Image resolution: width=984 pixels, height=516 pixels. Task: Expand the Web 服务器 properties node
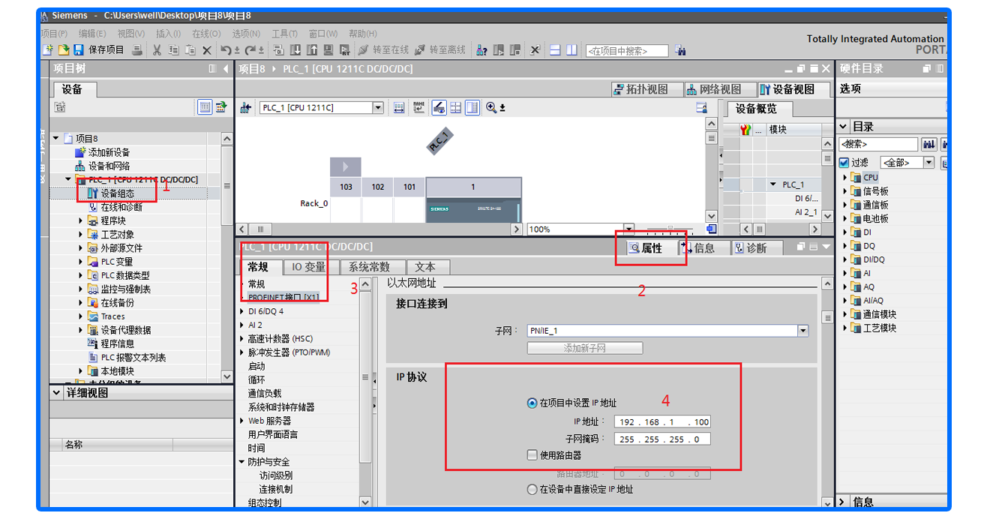tap(241, 421)
